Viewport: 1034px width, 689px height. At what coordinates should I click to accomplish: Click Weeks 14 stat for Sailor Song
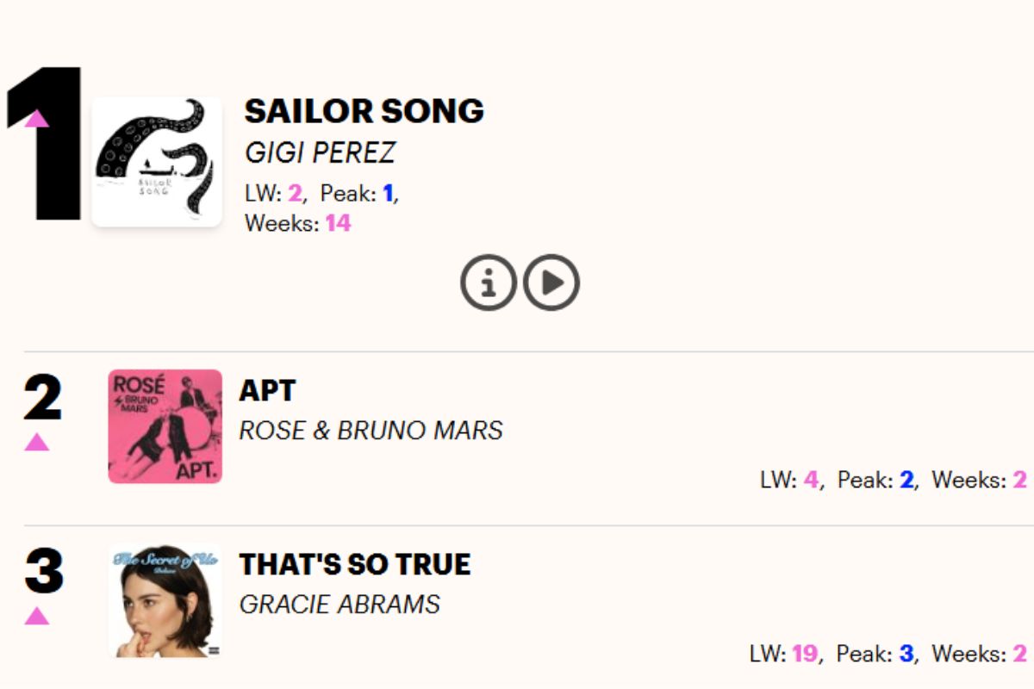298,224
